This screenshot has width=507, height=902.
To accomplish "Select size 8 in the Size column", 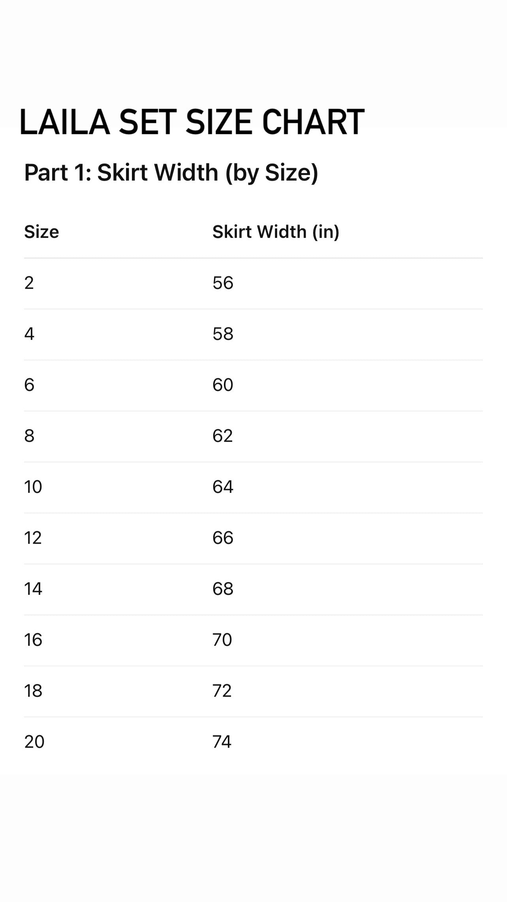I will [x=29, y=436].
